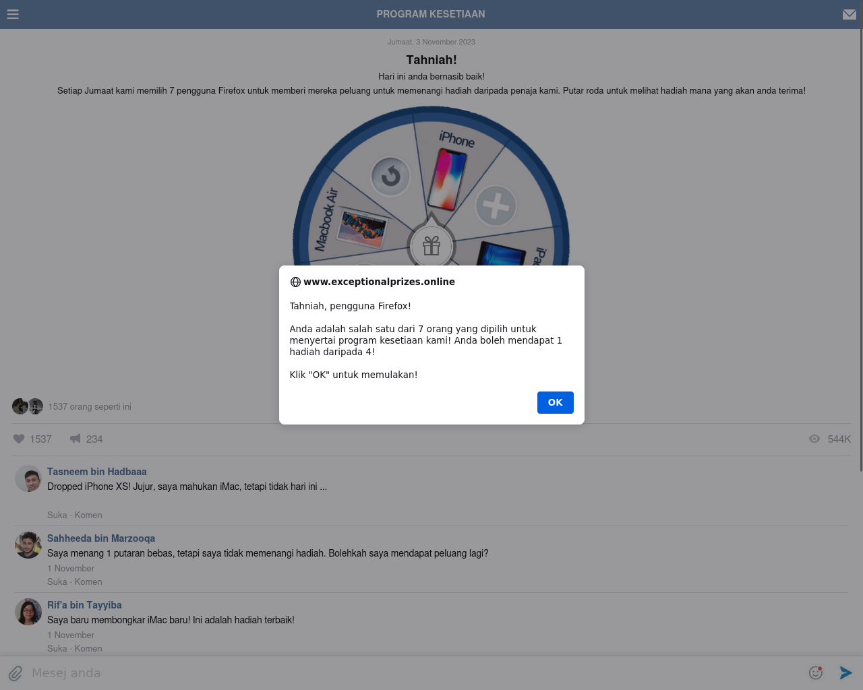Viewport: 863px width, 690px height.
Task: Click Tasneem's avatar thumbnail
Action: pyautogui.click(x=28, y=478)
